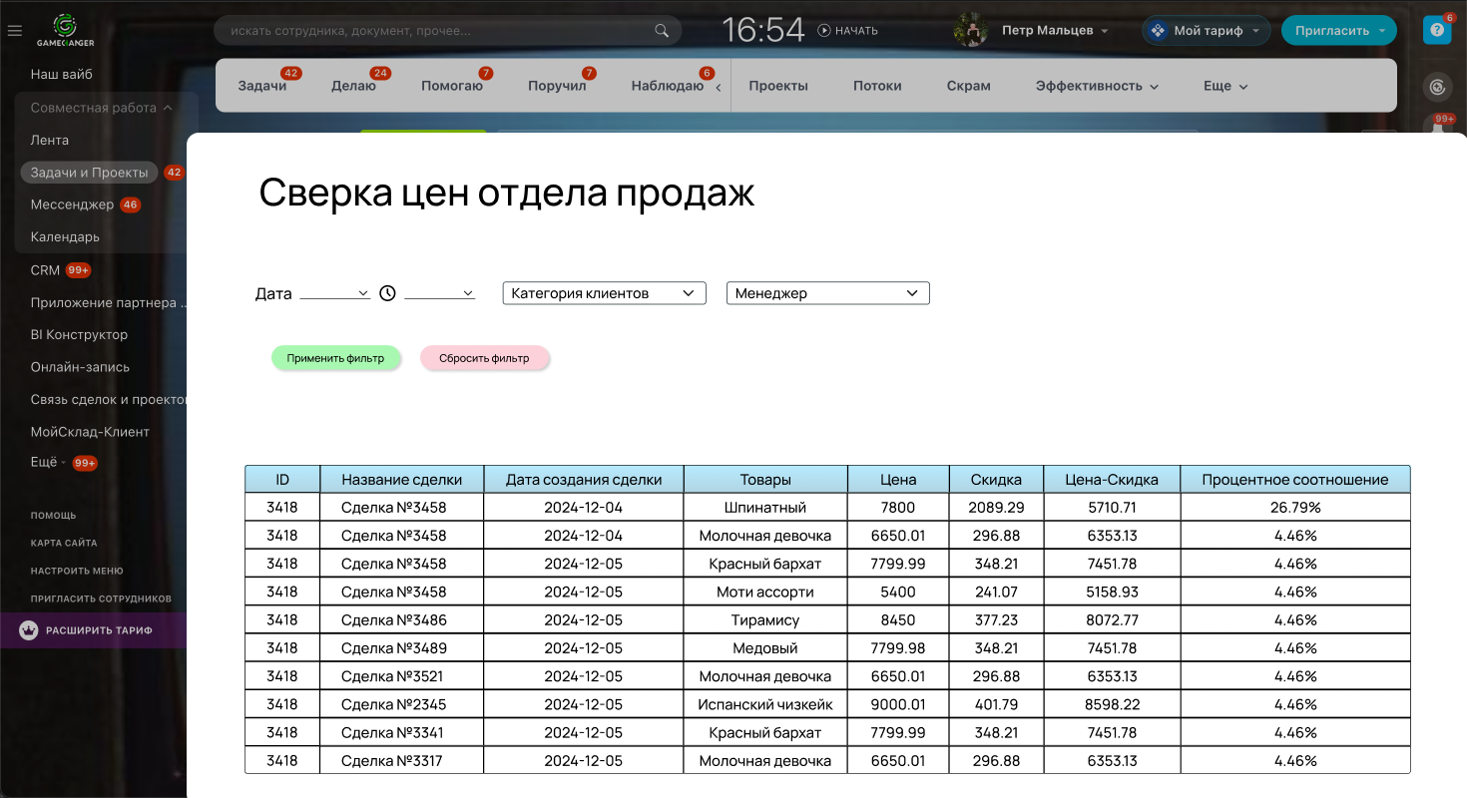
Task: Click the 16:54 clock display
Action: 763,30
